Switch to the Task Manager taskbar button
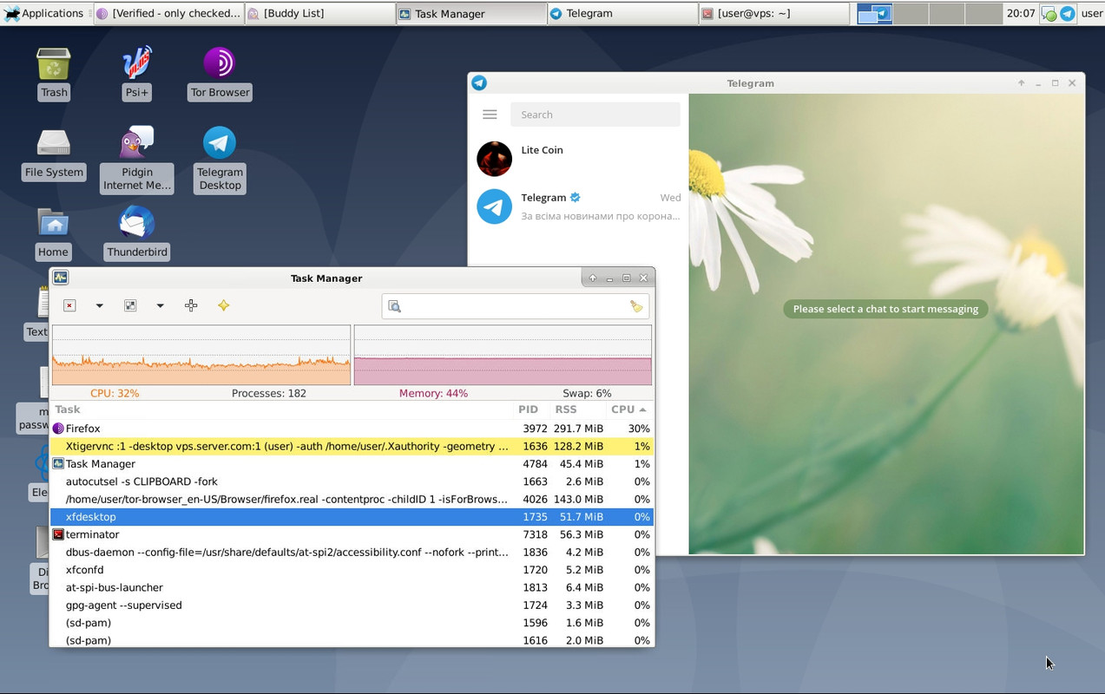The height and width of the screenshot is (694, 1105). coord(470,13)
